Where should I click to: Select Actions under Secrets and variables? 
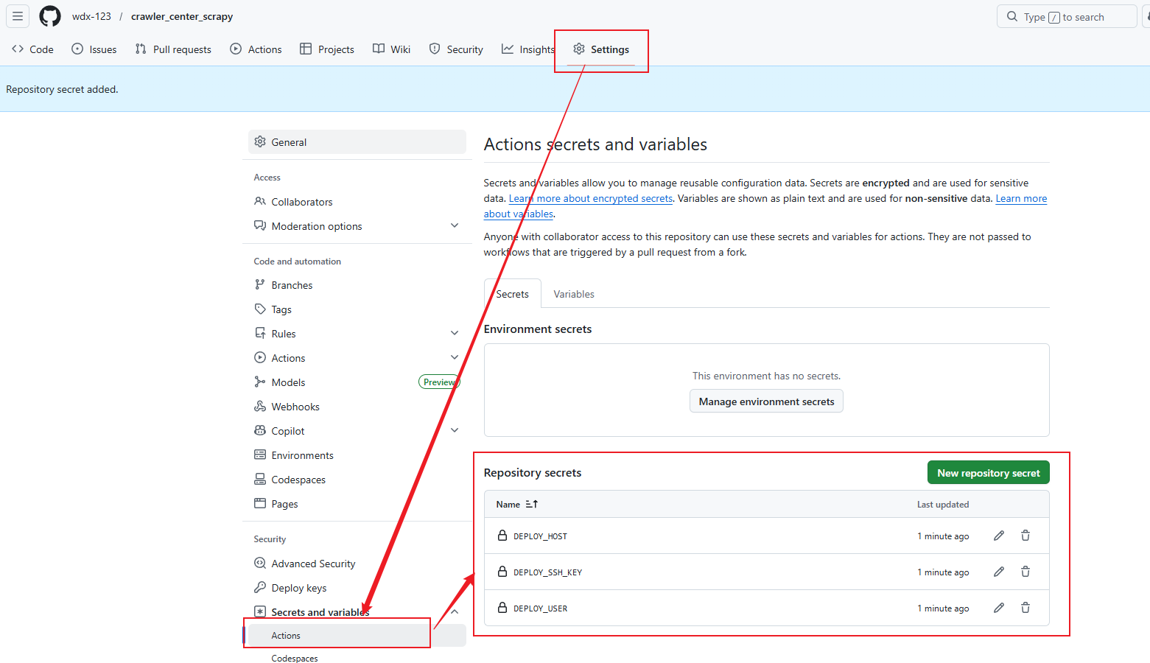coord(357,635)
